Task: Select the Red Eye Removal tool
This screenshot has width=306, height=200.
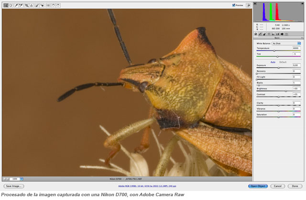Action: pyautogui.click(x=42, y=5)
